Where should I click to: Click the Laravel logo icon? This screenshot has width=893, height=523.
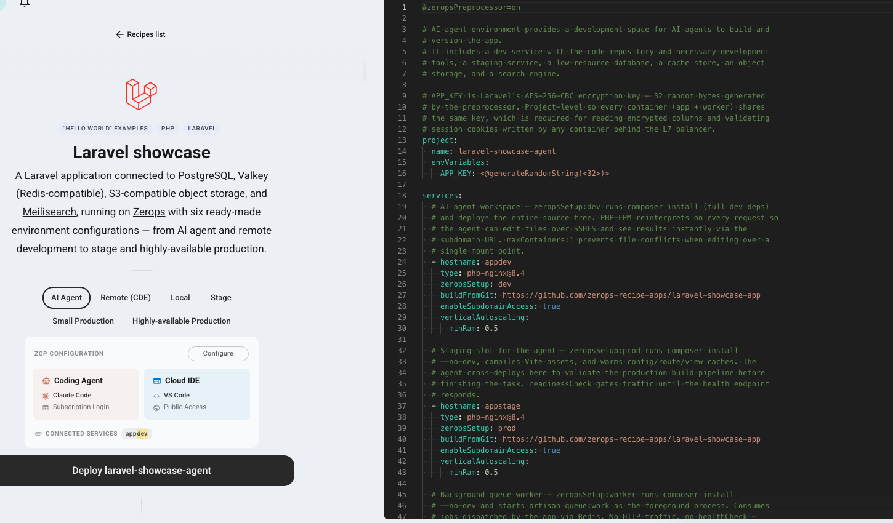pyautogui.click(x=142, y=94)
